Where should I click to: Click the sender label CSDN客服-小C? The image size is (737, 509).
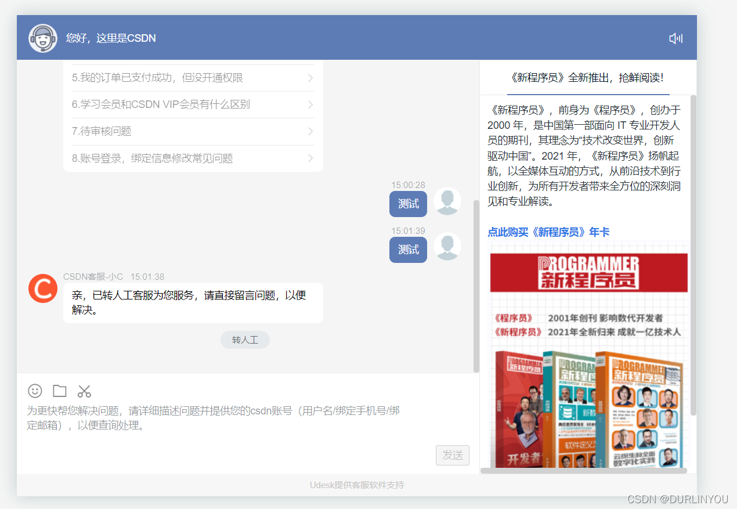(x=93, y=277)
